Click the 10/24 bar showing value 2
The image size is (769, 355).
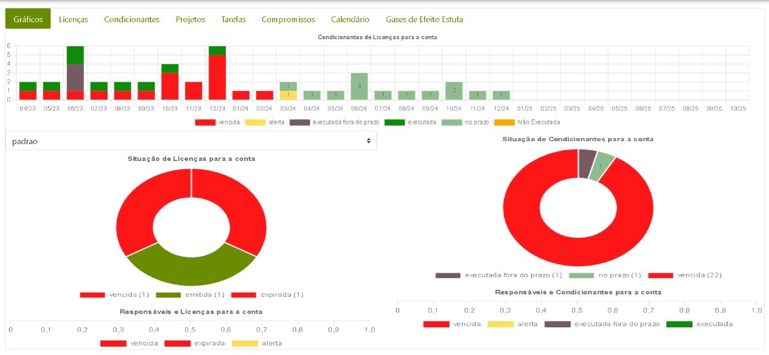454,91
